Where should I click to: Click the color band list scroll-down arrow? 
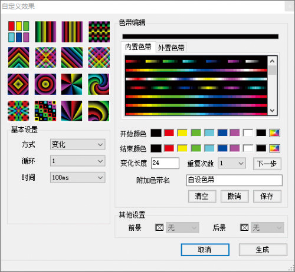point(273,111)
